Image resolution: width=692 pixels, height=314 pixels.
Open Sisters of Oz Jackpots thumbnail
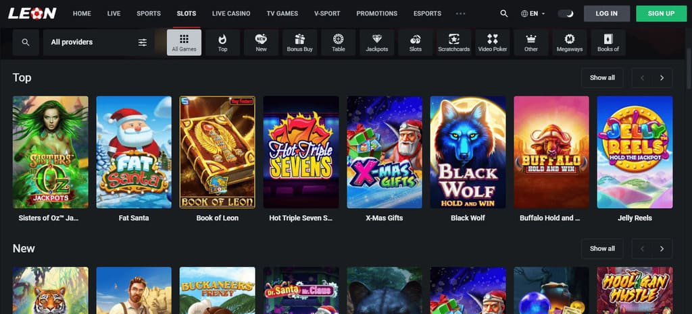50,152
